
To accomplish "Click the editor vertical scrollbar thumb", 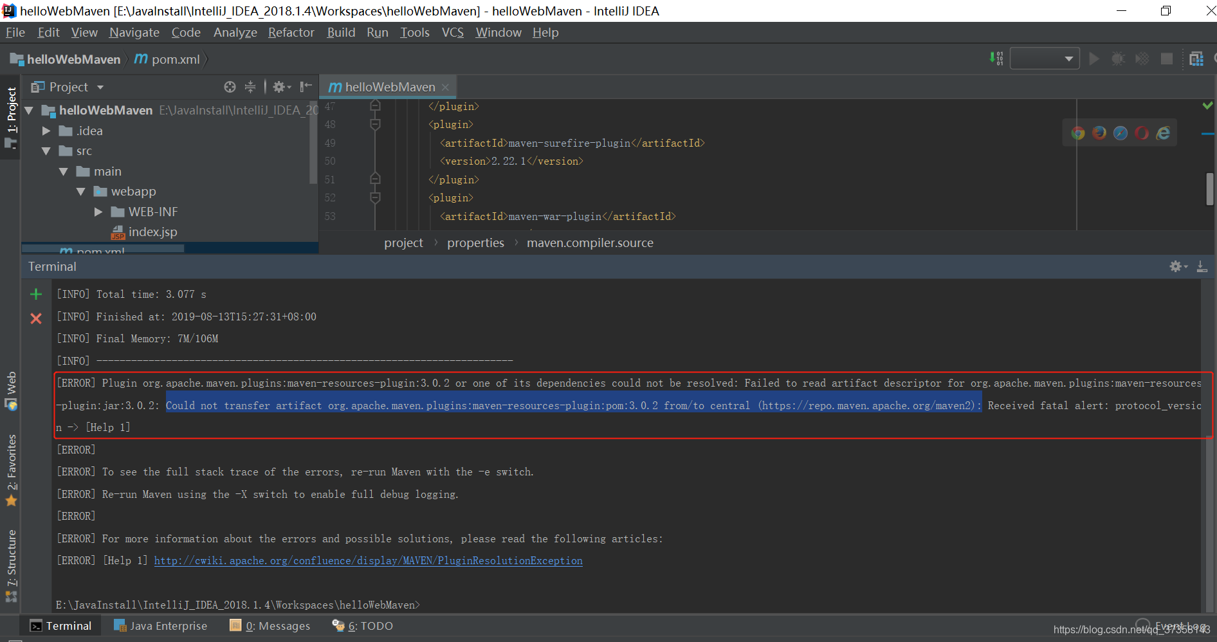I will [x=1210, y=188].
